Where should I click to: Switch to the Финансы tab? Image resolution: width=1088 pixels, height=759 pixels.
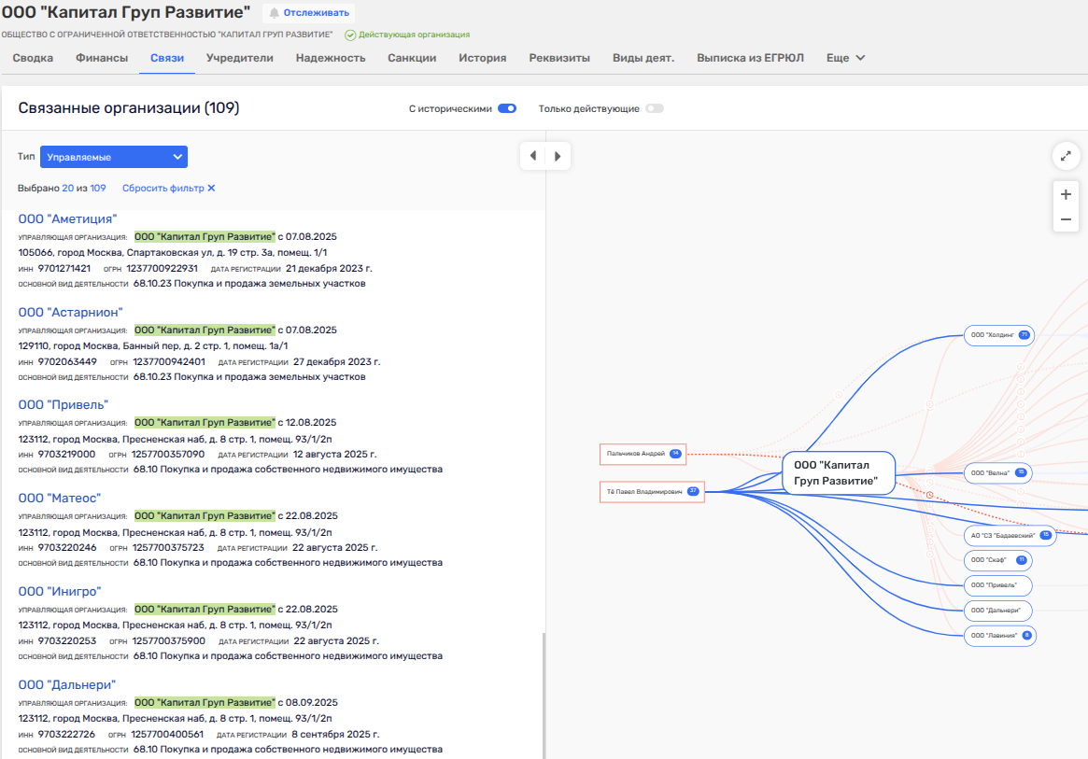tap(102, 58)
